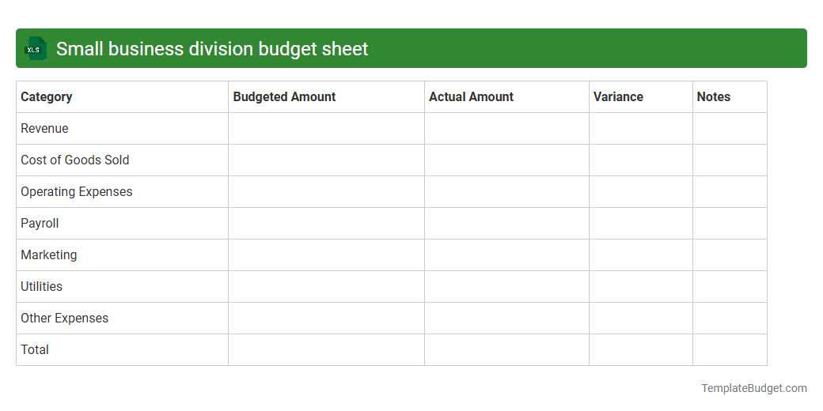Viewport: 823px width, 411px height.
Task: Click the Actual Amount cell for Payroll
Action: pos(507,224)
